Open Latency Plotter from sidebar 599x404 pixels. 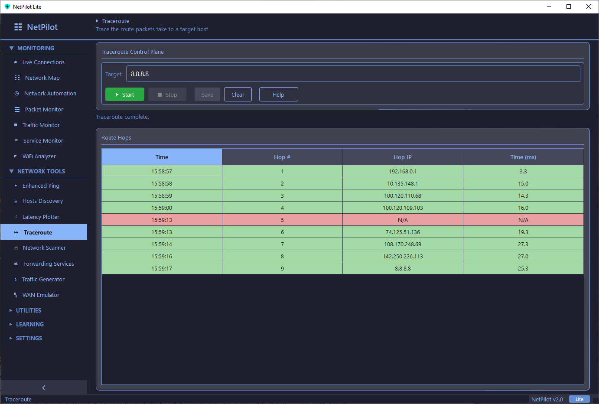point(41,217)
